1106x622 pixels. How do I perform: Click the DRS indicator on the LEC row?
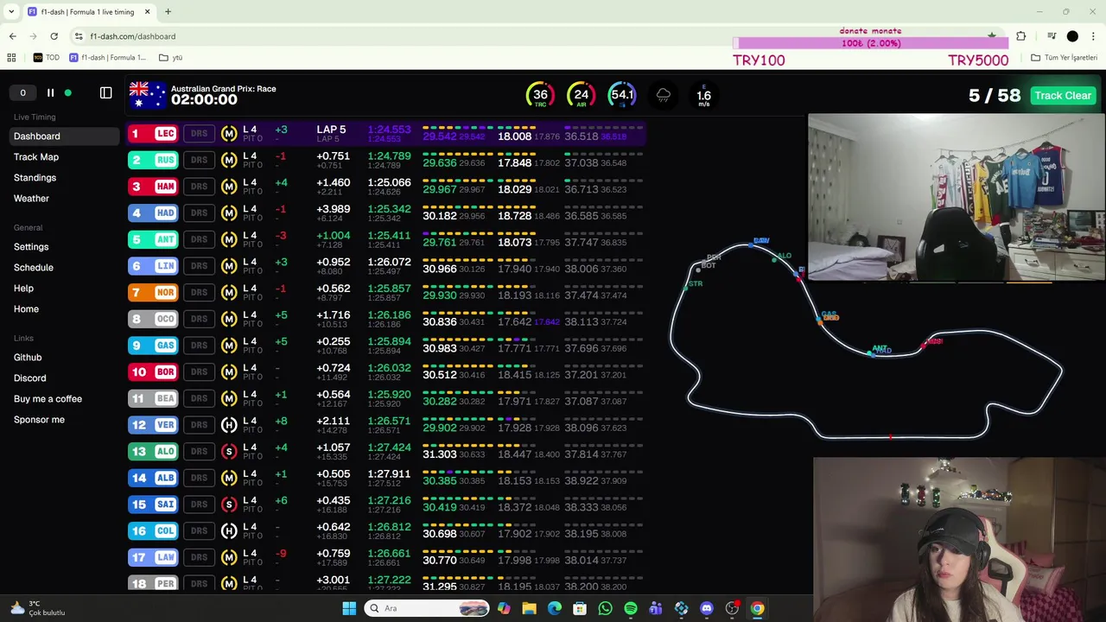[199, 133]
